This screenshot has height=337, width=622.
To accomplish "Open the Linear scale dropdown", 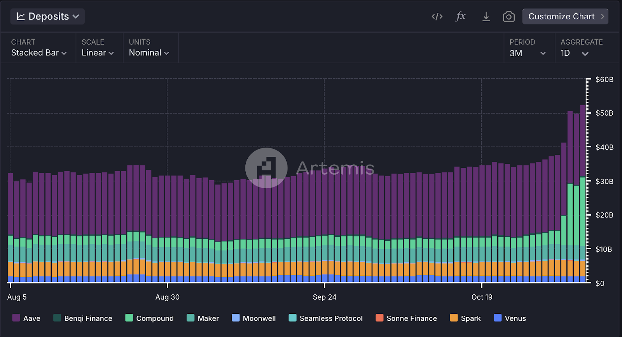I will tap(98, 53).
